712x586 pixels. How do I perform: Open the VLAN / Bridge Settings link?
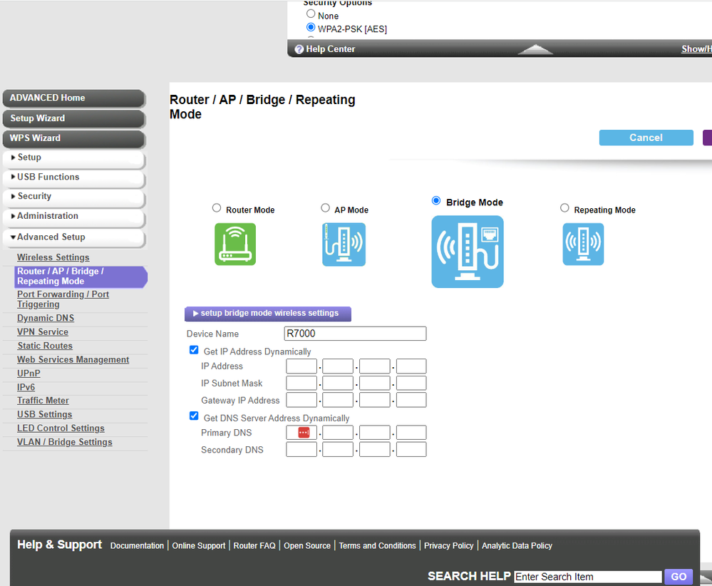tap(64, 441)
